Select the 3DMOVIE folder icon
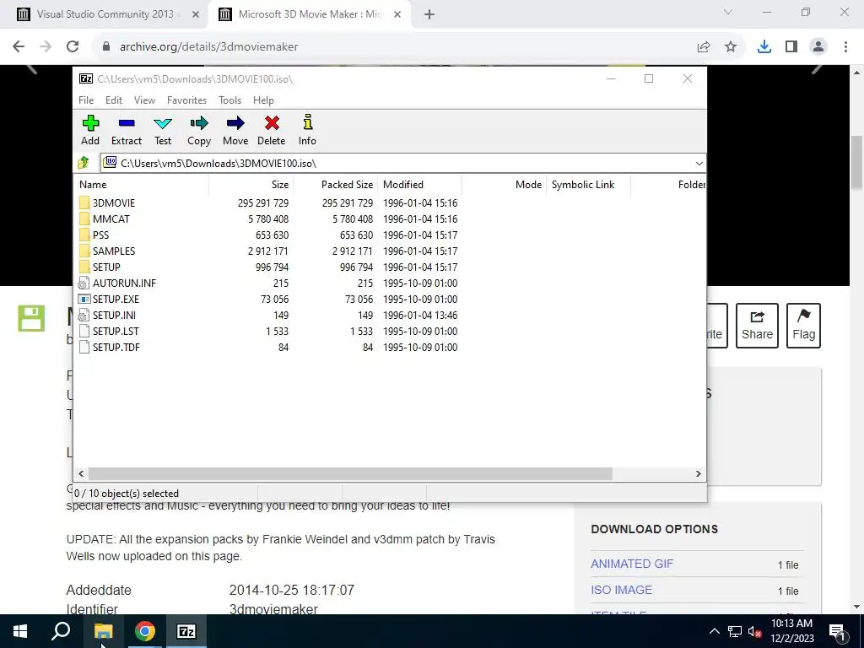The height and width of the screenshot is (648, 864). [84, 202]
